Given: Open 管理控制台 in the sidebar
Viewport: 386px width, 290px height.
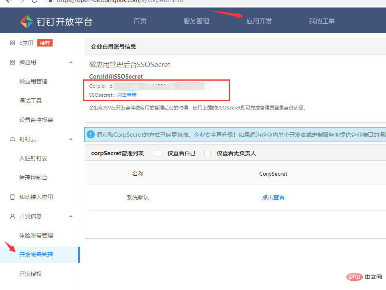Looking at the screenshot, I should click(x=33, y=178).
